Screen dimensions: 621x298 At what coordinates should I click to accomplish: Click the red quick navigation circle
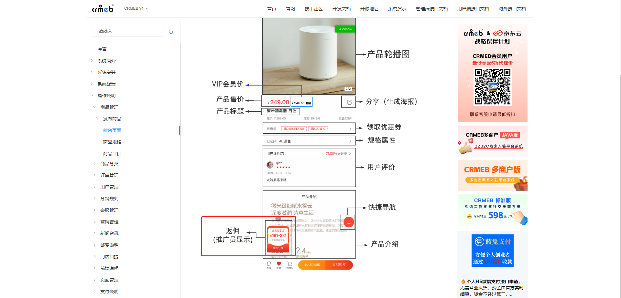[x=349, y=222]
